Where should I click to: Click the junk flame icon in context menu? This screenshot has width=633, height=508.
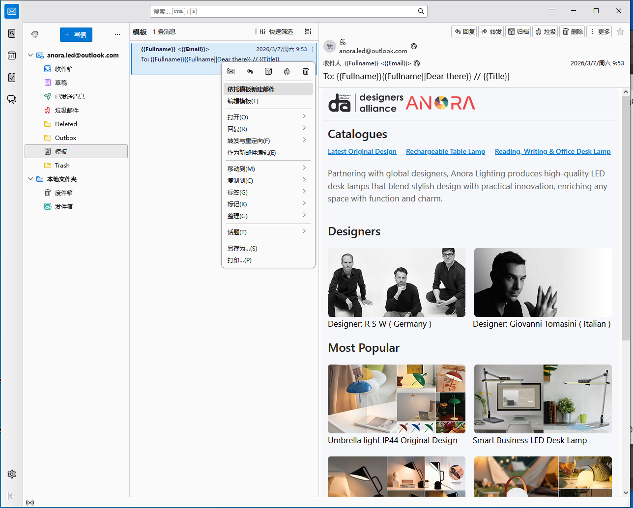[287, 71]
